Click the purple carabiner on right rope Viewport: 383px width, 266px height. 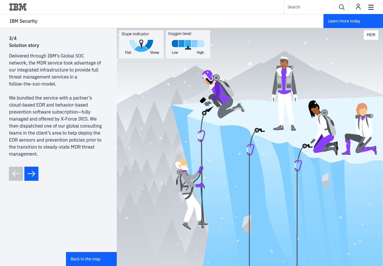point(298,166)
